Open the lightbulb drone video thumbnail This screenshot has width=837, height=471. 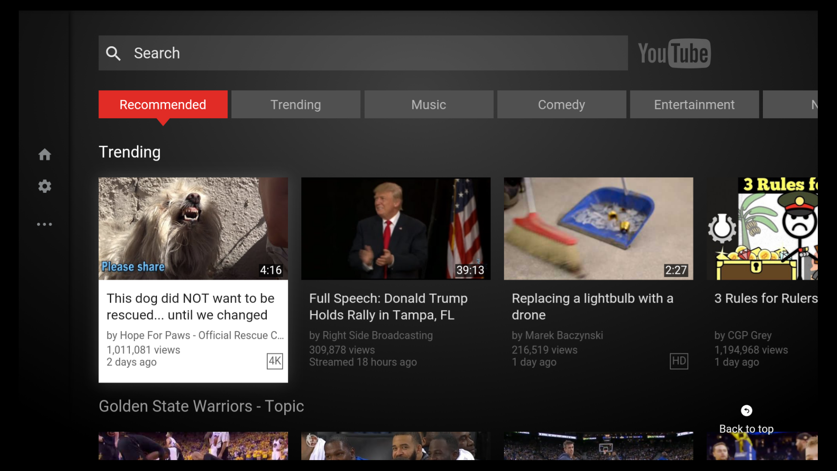[x=598, y=228]
